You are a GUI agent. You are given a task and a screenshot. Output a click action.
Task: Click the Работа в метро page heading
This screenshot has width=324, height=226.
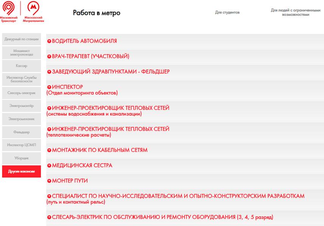[96, 13]
